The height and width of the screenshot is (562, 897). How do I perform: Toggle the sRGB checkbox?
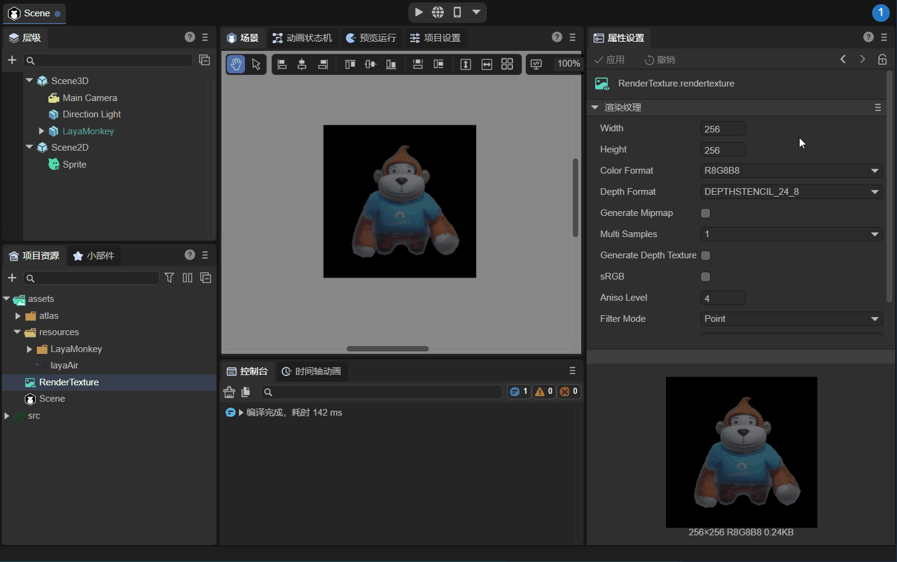point(705,276)
